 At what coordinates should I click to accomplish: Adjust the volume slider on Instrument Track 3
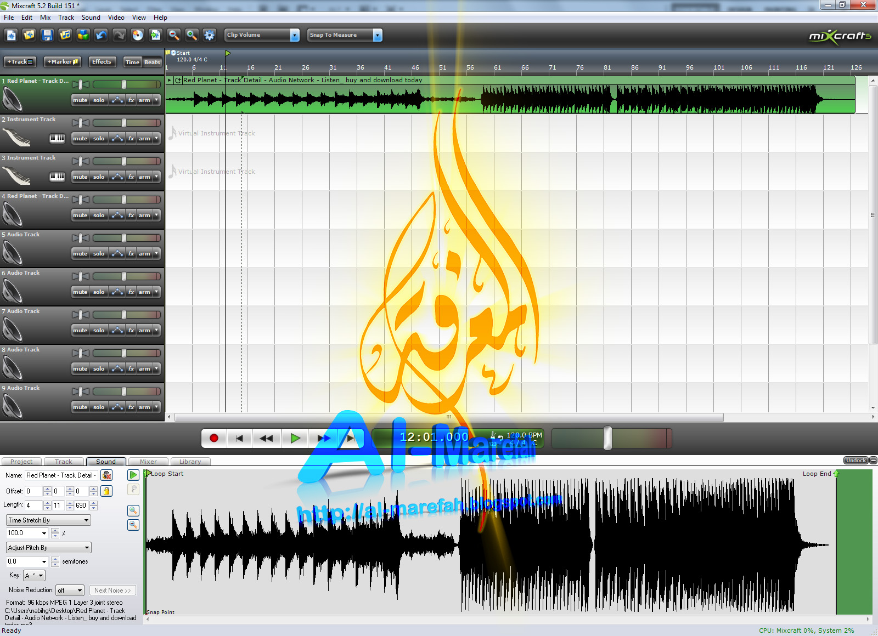pos(125,161)
